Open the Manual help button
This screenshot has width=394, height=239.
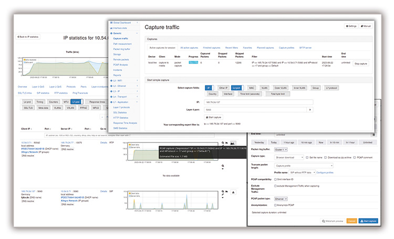[366, 26]
